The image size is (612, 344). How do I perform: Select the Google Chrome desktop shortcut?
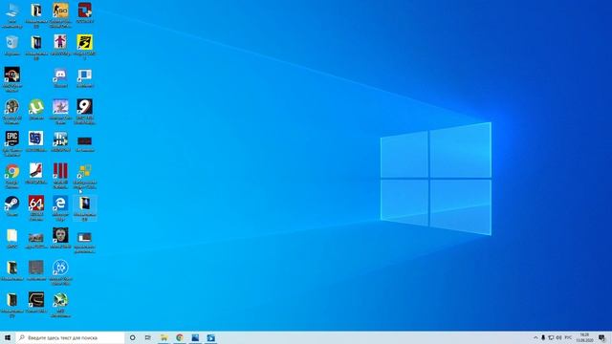12,171
